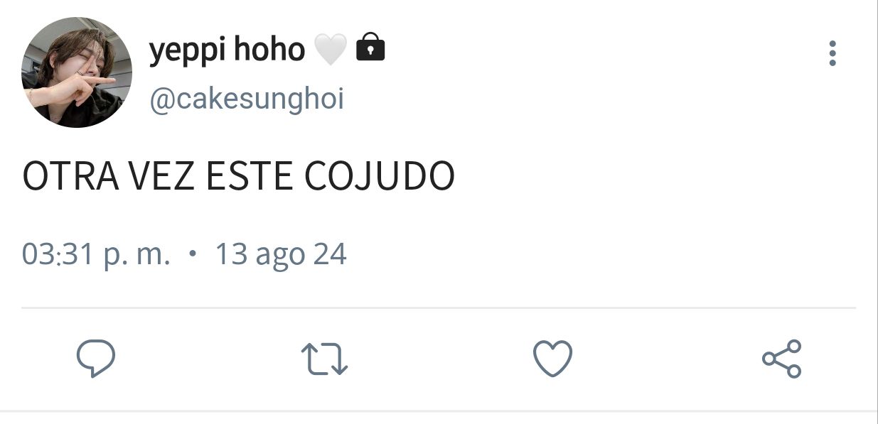Click the dot separator between time and date

pyautogui.click(x=193, y=254)
